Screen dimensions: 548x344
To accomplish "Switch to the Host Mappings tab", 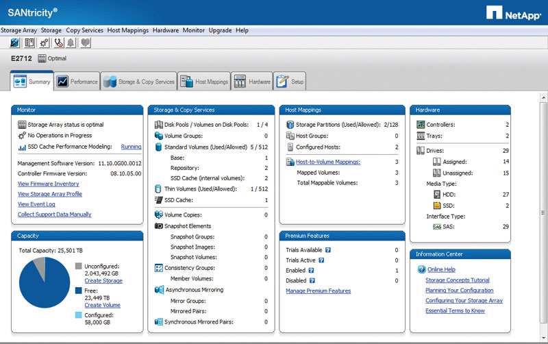I will (204, 82).
